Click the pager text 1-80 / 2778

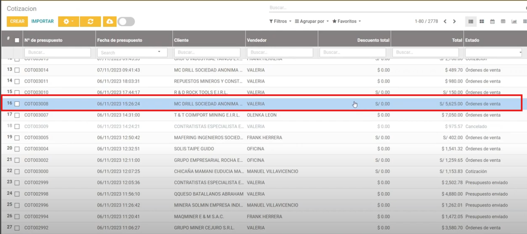pos(426,21)
